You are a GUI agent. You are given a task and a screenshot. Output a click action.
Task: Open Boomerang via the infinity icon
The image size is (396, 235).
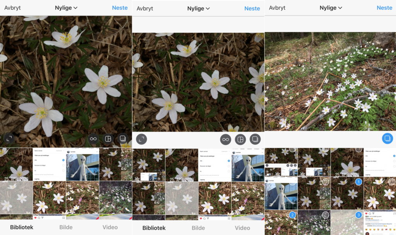pos(92,138)
